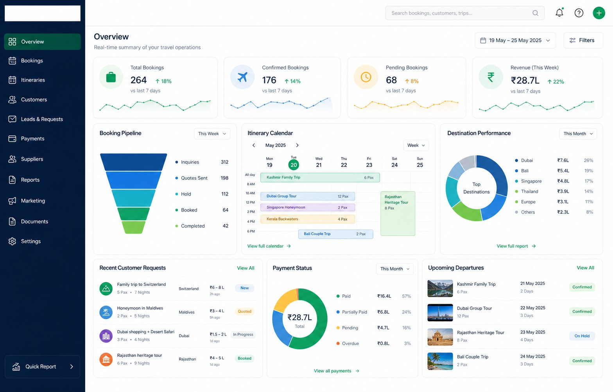Screen dimensions: 613x392
Task: Open Destination Performance This Month dropdown
Action: pos(578,134)
